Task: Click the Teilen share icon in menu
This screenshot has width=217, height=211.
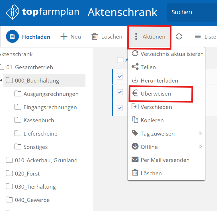Action: (x=135, y=67)
